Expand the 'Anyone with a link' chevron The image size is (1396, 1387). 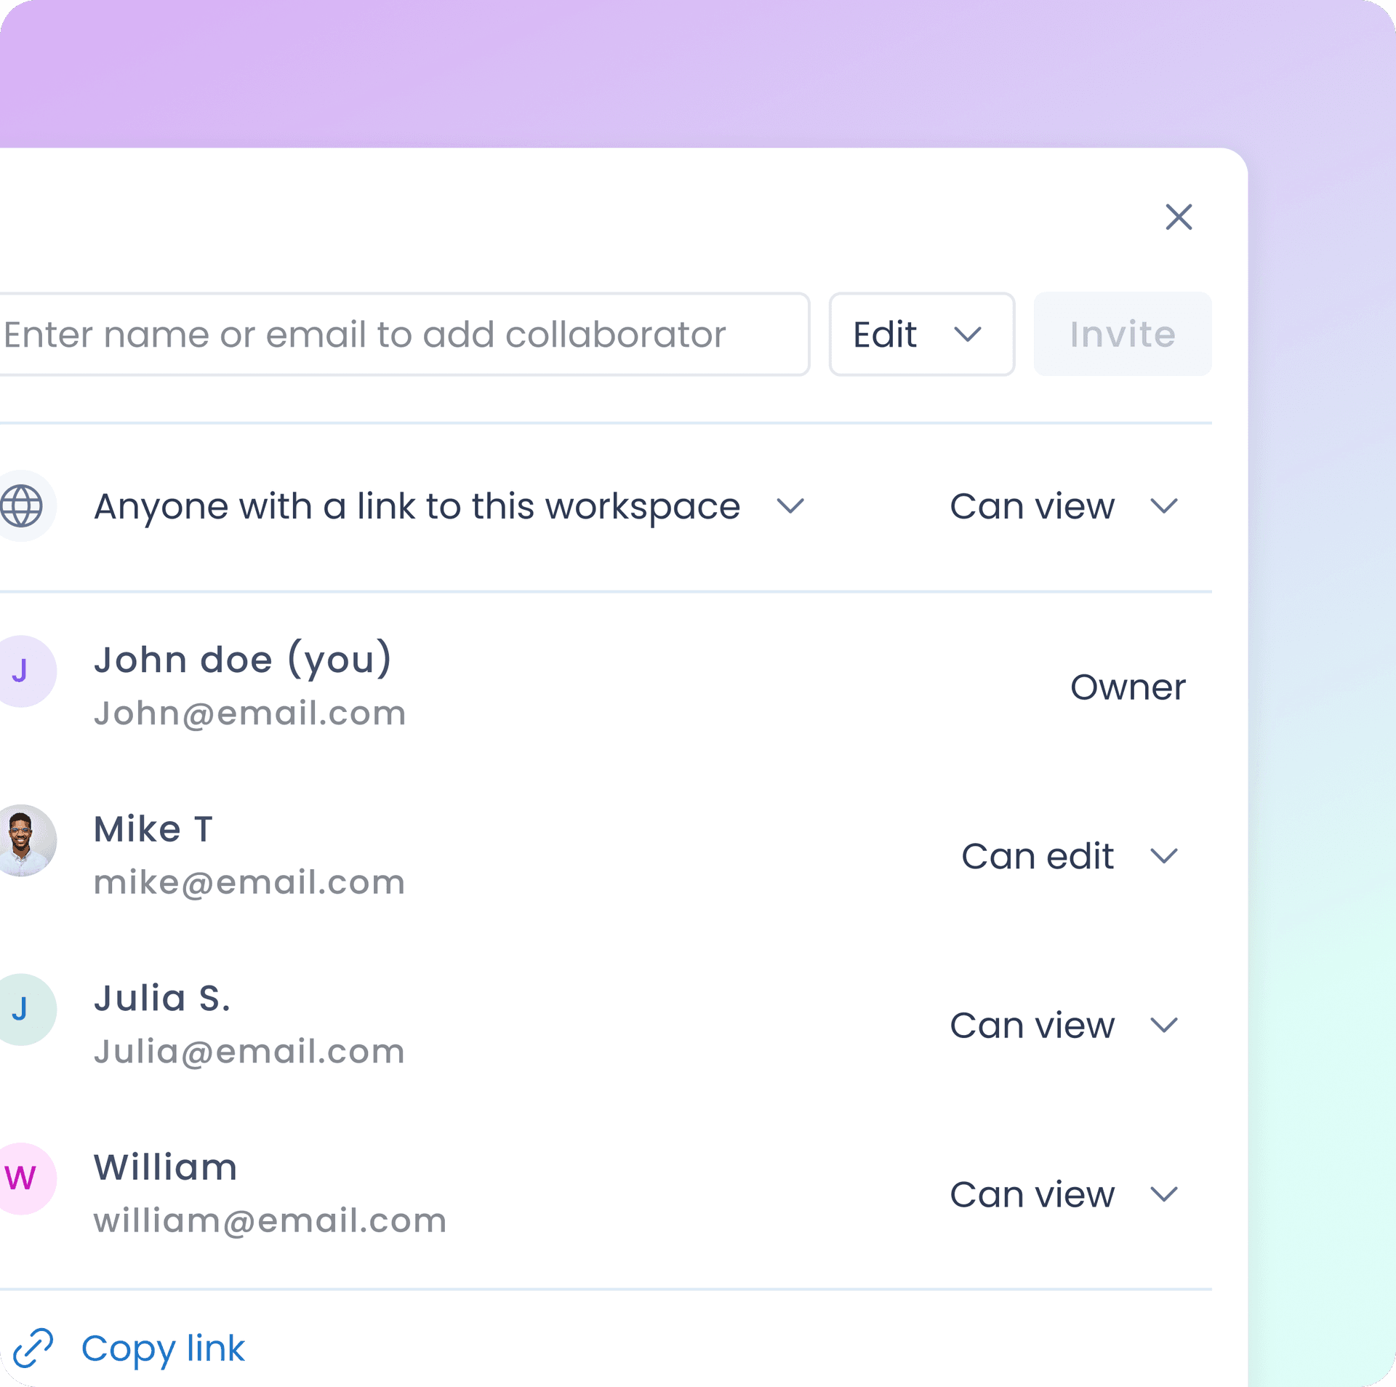pyautogui.click(x=790, y=505)
